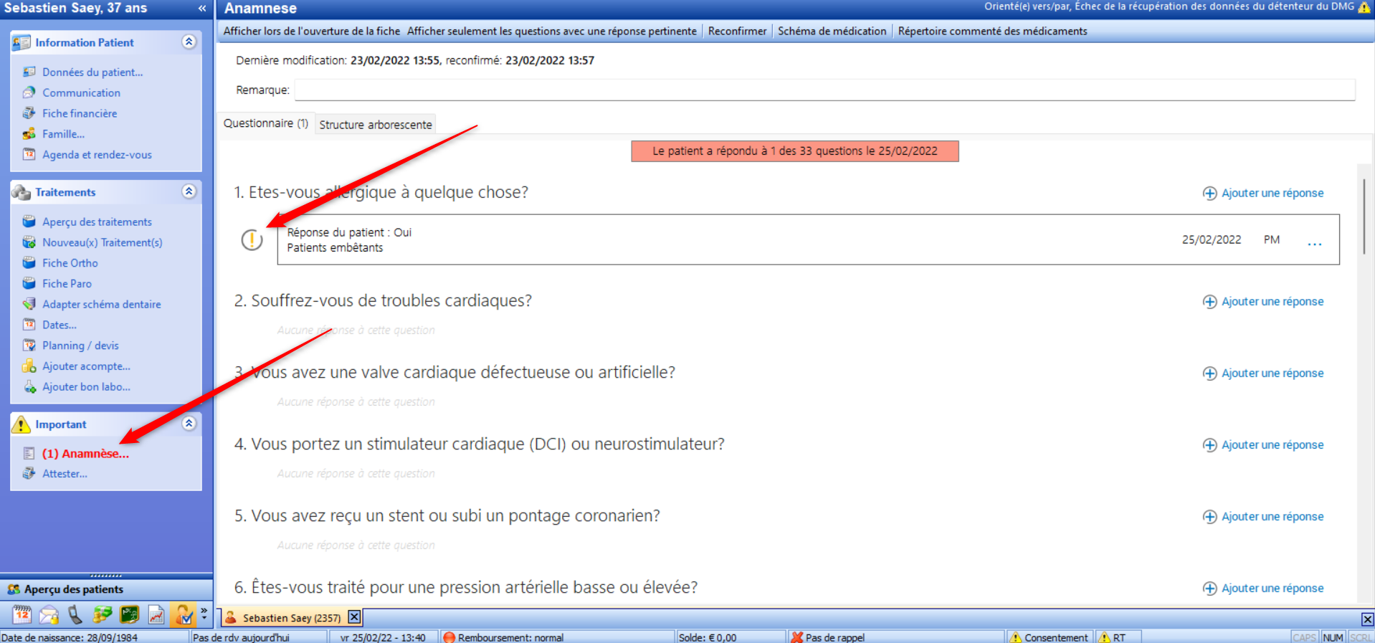Select the Questionnaire (1) tab
This screenshot has width=1375, height=643.
(x=265, y=123)
